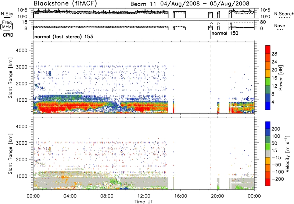Click the N.Sky legend label
This screenshot has width=294, height=204.
click(7, 14)
